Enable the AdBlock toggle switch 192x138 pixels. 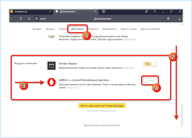[x=150, y=81]
